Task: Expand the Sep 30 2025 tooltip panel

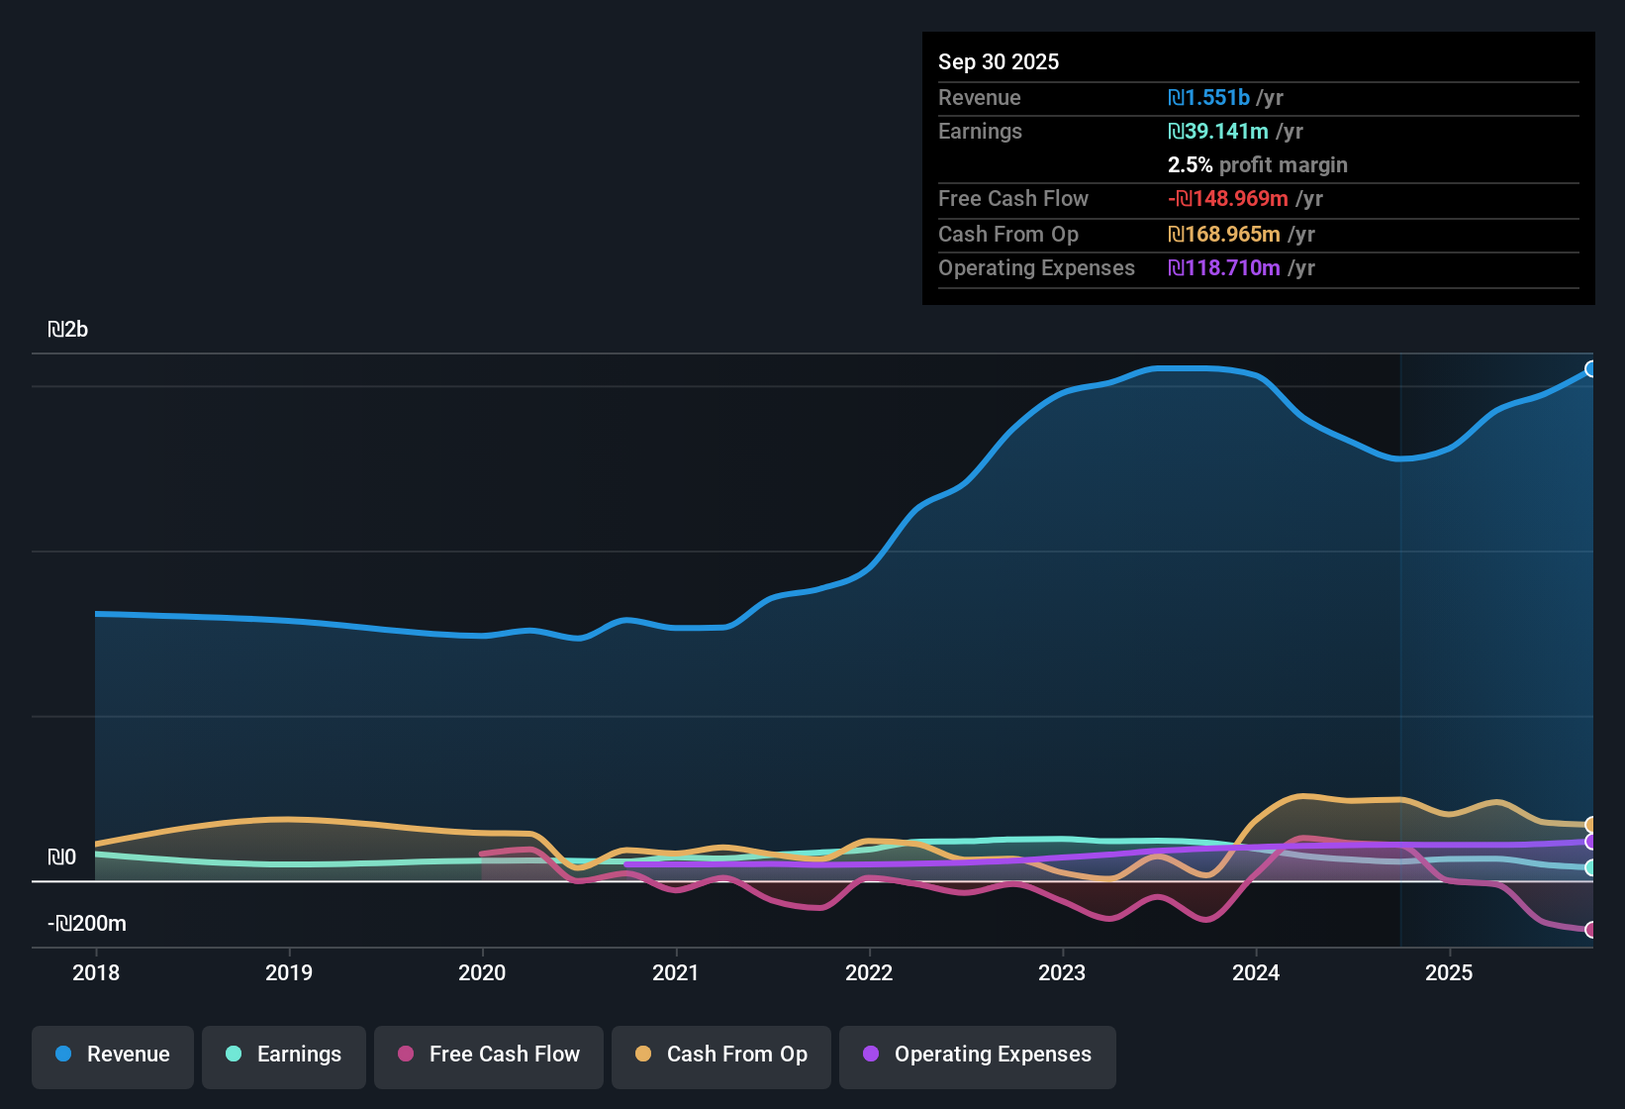Action: point(999,61)
